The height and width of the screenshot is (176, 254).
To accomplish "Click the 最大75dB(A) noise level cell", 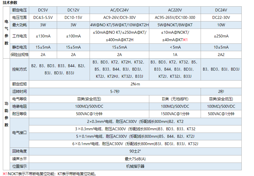I will (135, 159).
